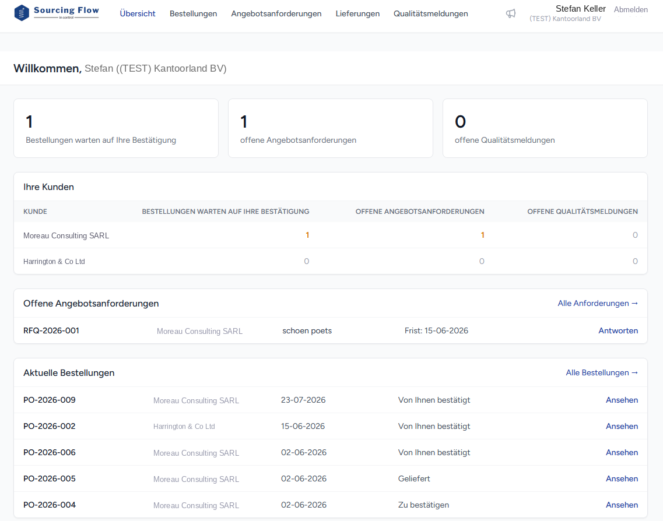Click date 15-06-2026 of PO-2026-002

(x=303, y=426)
